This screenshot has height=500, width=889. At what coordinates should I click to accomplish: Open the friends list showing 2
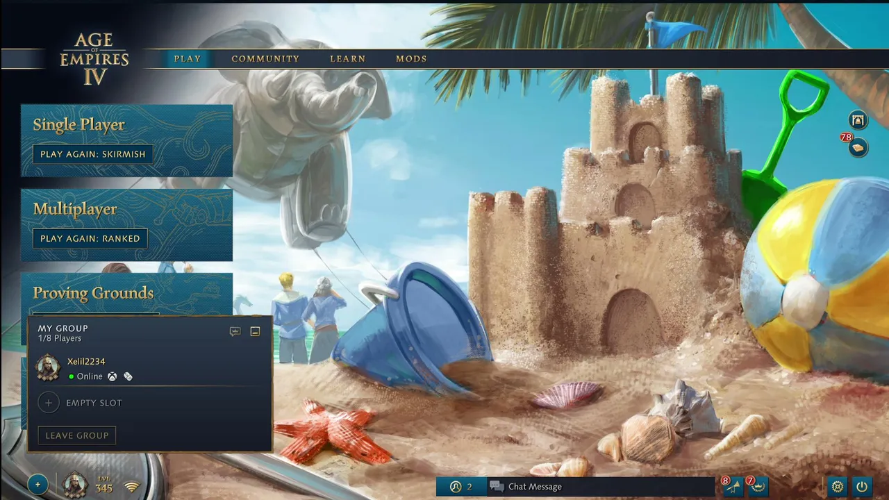460,487
